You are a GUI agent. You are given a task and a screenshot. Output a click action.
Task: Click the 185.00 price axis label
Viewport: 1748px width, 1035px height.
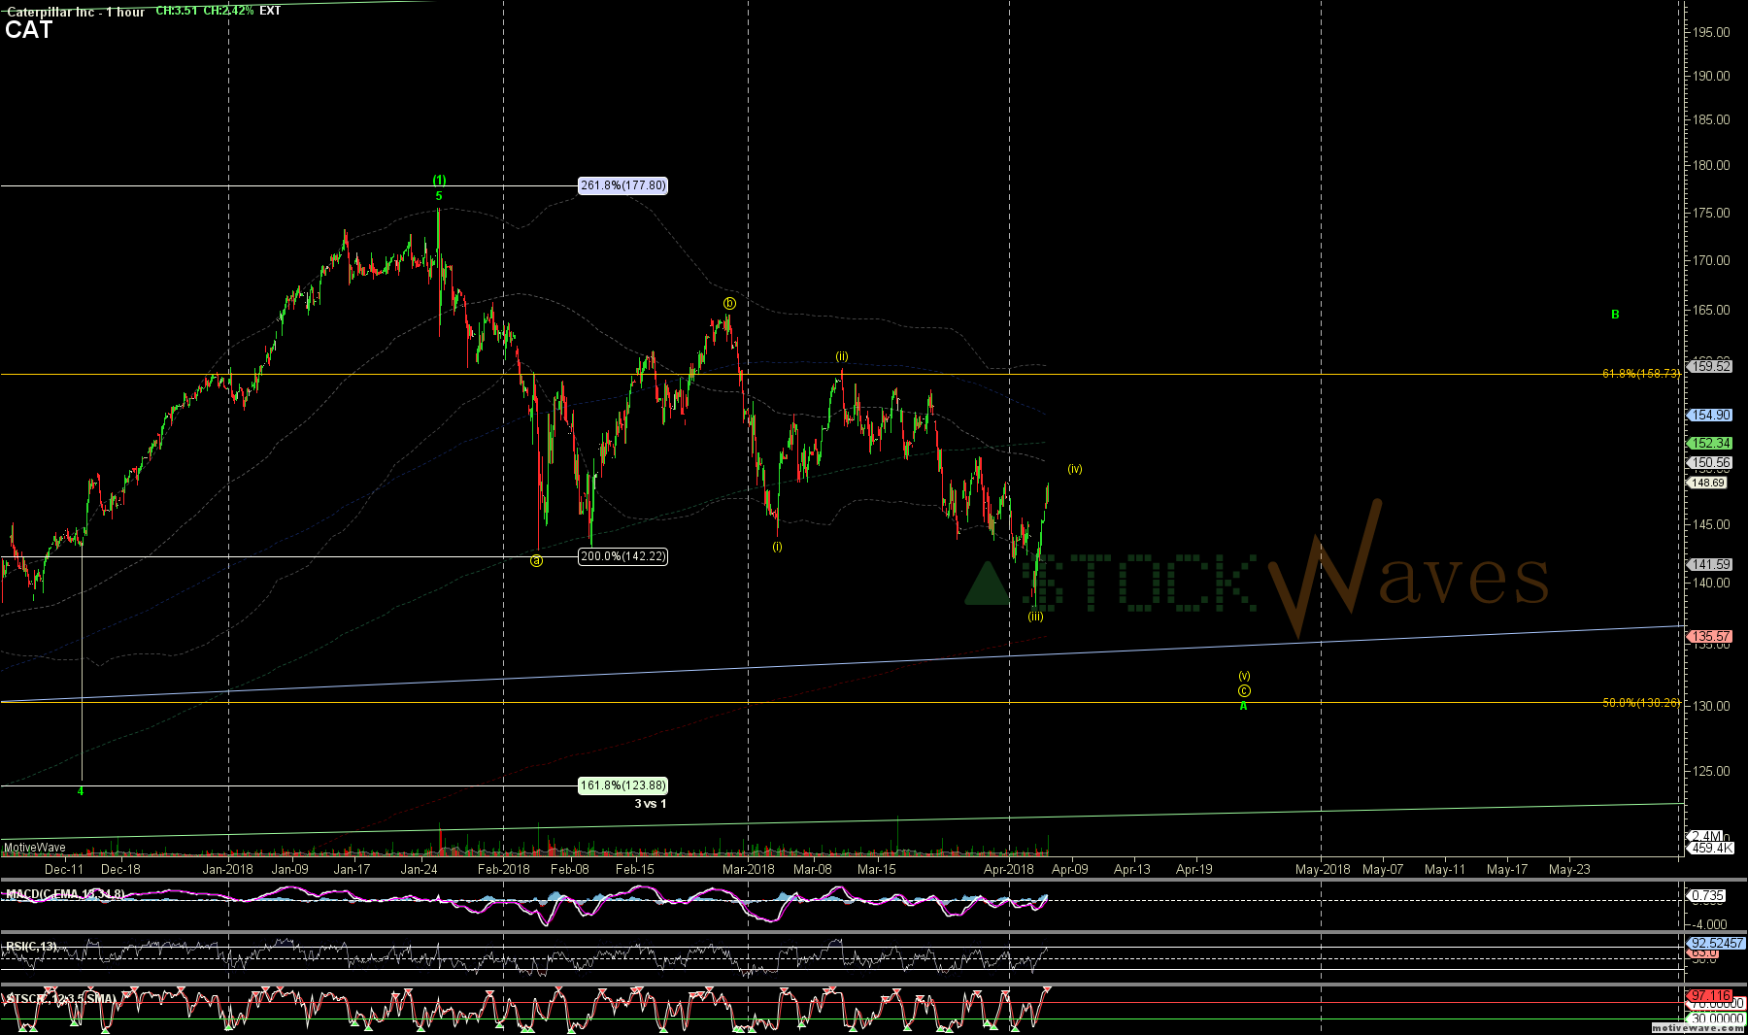click(1711, 119)
